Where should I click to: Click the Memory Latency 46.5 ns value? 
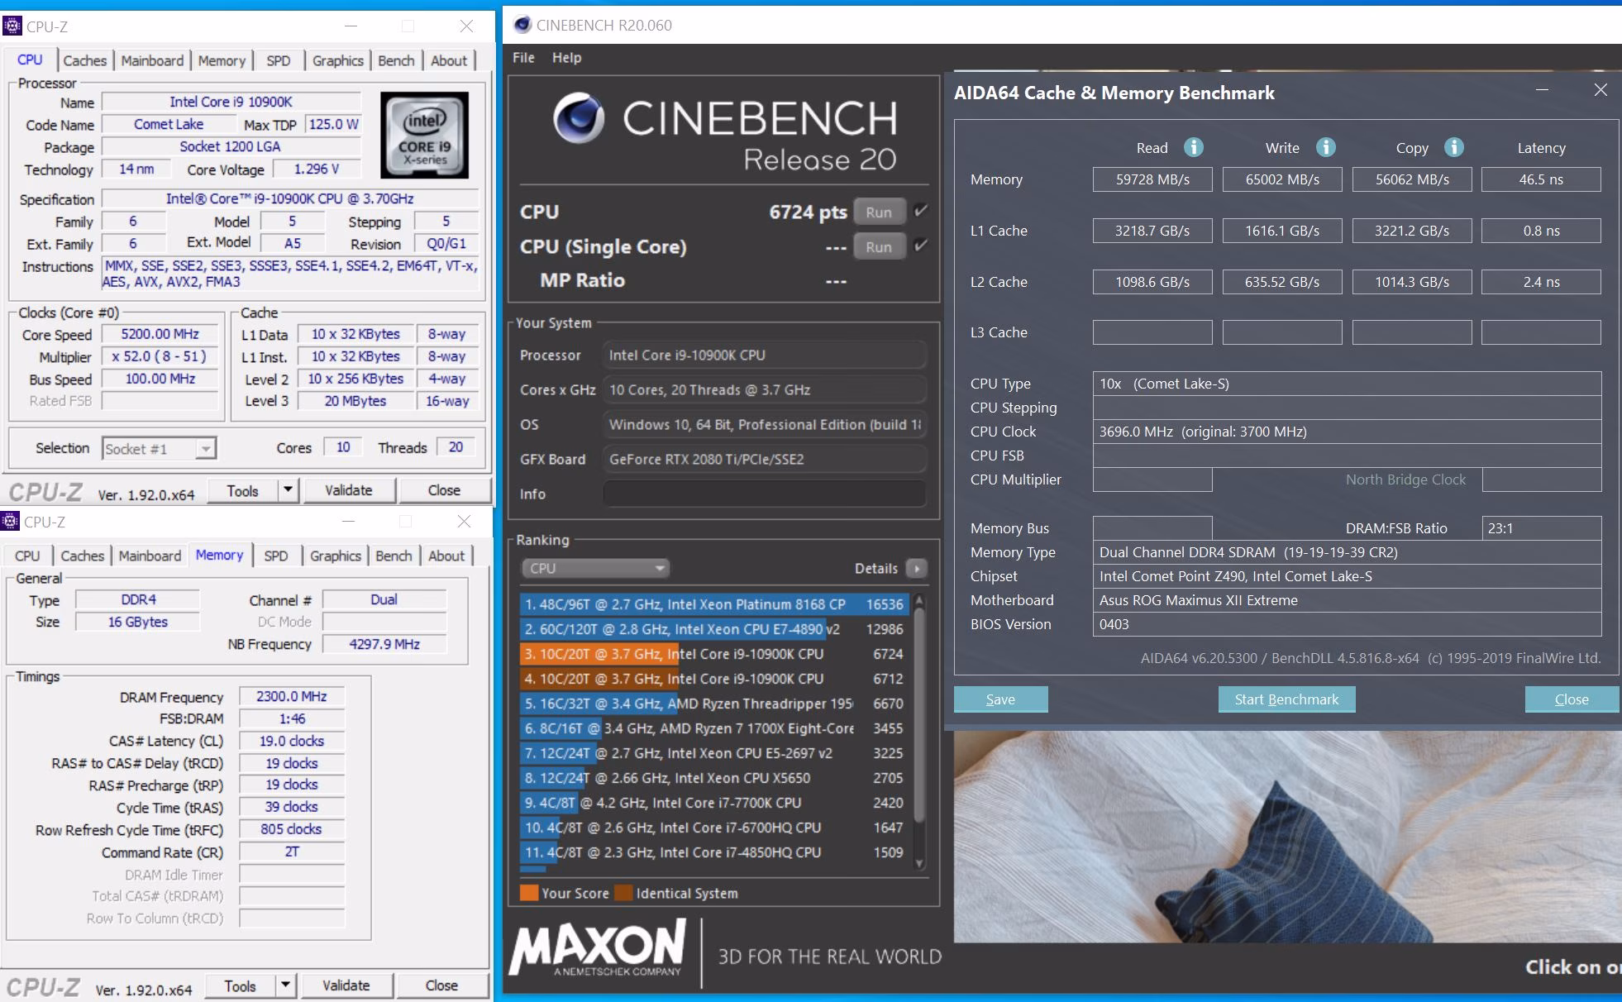[x=1541, y=179]
